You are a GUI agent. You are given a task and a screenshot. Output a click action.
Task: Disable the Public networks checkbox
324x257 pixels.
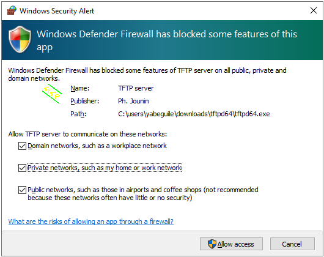pyautogui.click(x=22, y=190)
